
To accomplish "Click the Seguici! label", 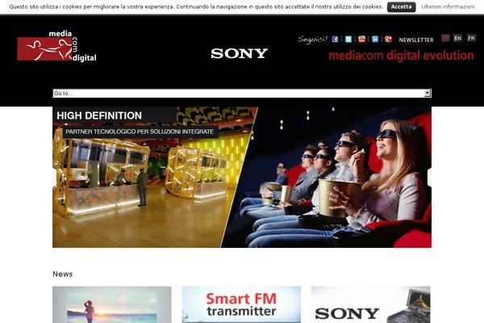I will coord(312,40).
